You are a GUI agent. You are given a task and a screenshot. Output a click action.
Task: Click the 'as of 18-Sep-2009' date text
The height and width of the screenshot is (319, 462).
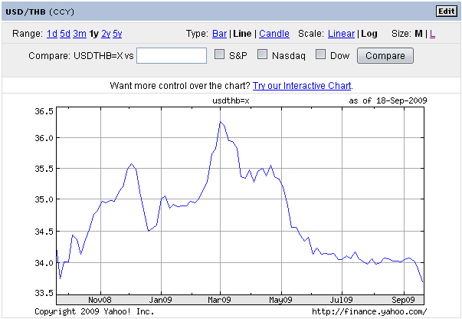pos(388,100)
